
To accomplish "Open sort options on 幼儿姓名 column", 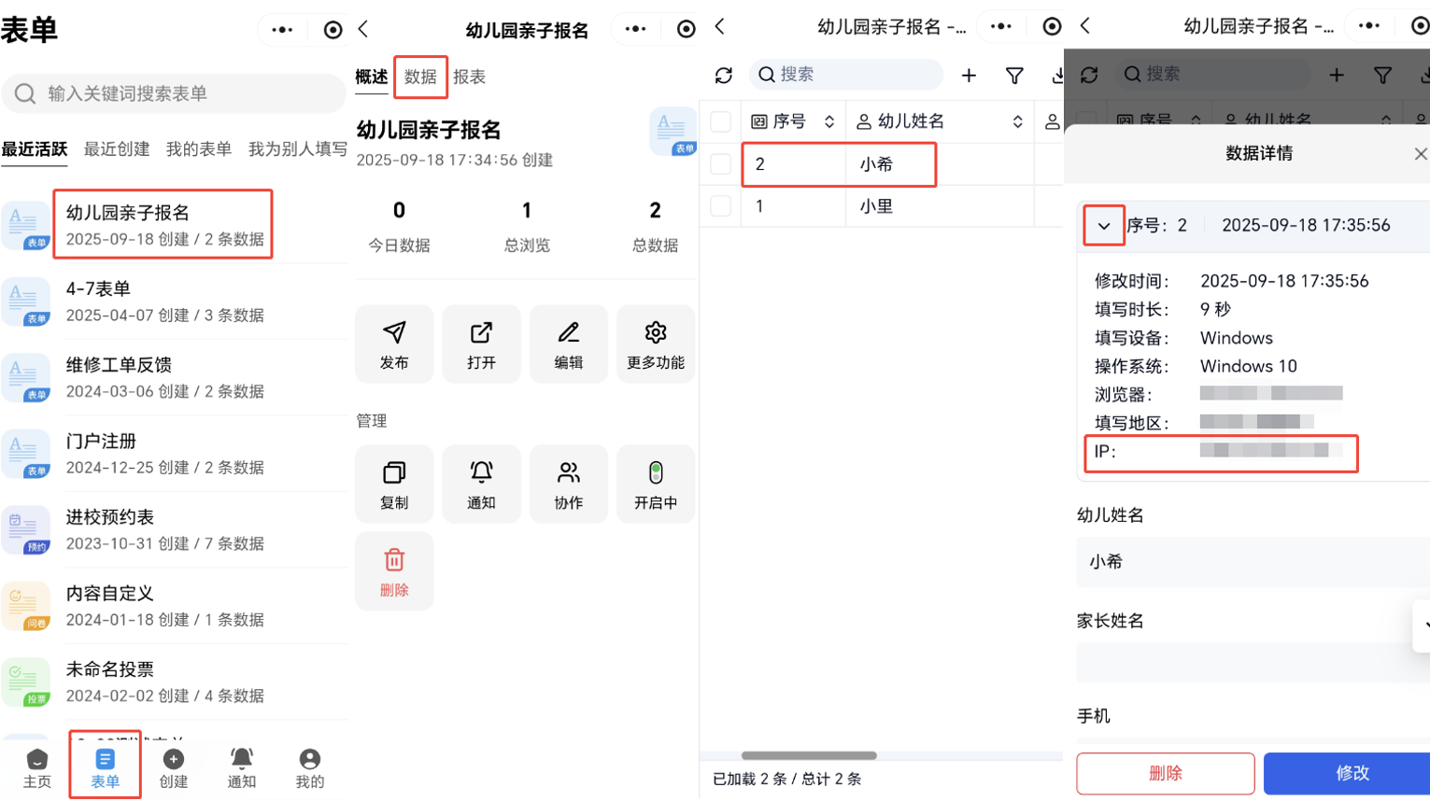I will (1017, 121).
